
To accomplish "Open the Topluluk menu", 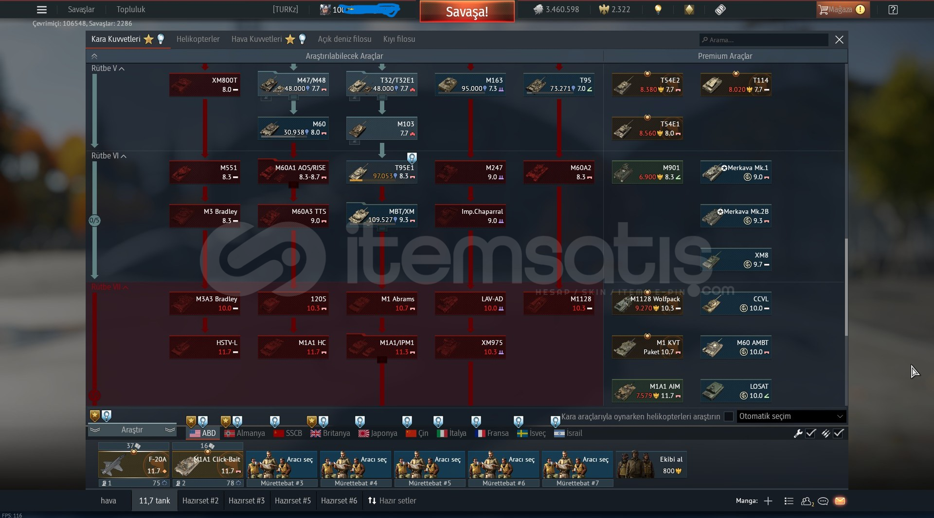I will tap(131, 9).
